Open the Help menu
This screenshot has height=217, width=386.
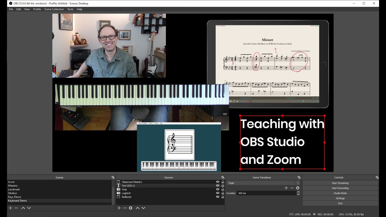click(x=80, y=9)
